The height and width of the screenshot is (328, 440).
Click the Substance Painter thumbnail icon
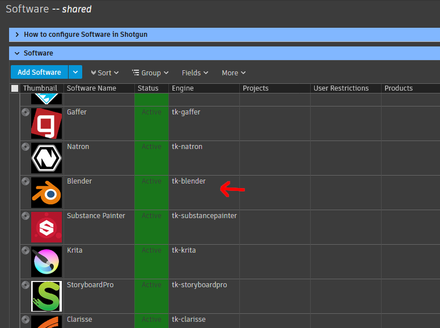(x=46, y=227)
